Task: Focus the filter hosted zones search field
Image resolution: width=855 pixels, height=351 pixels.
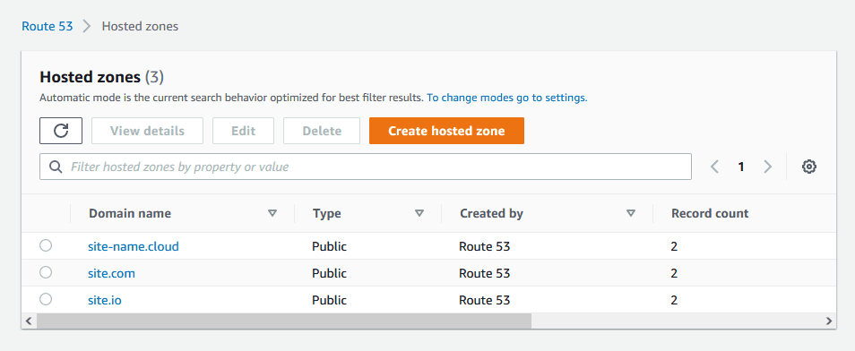Action: [x=366, y=167]
